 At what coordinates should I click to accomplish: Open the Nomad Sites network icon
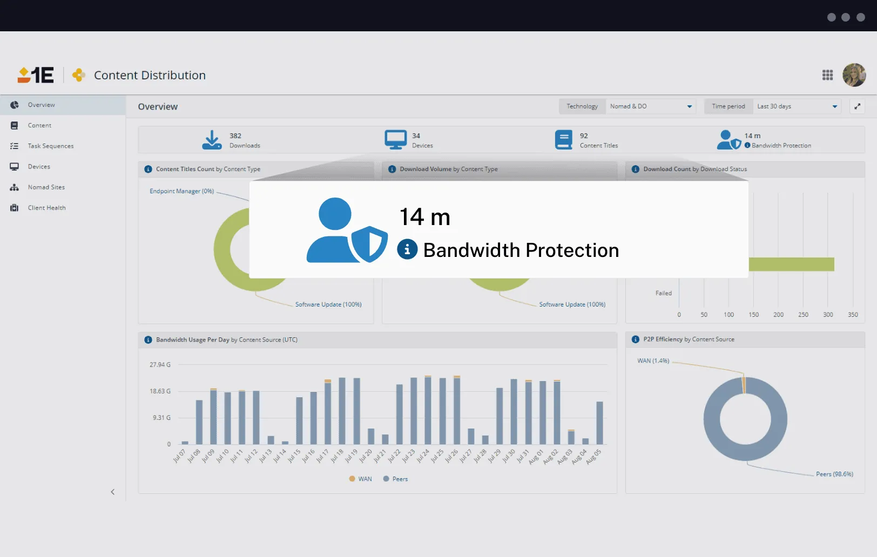(14, 187)
